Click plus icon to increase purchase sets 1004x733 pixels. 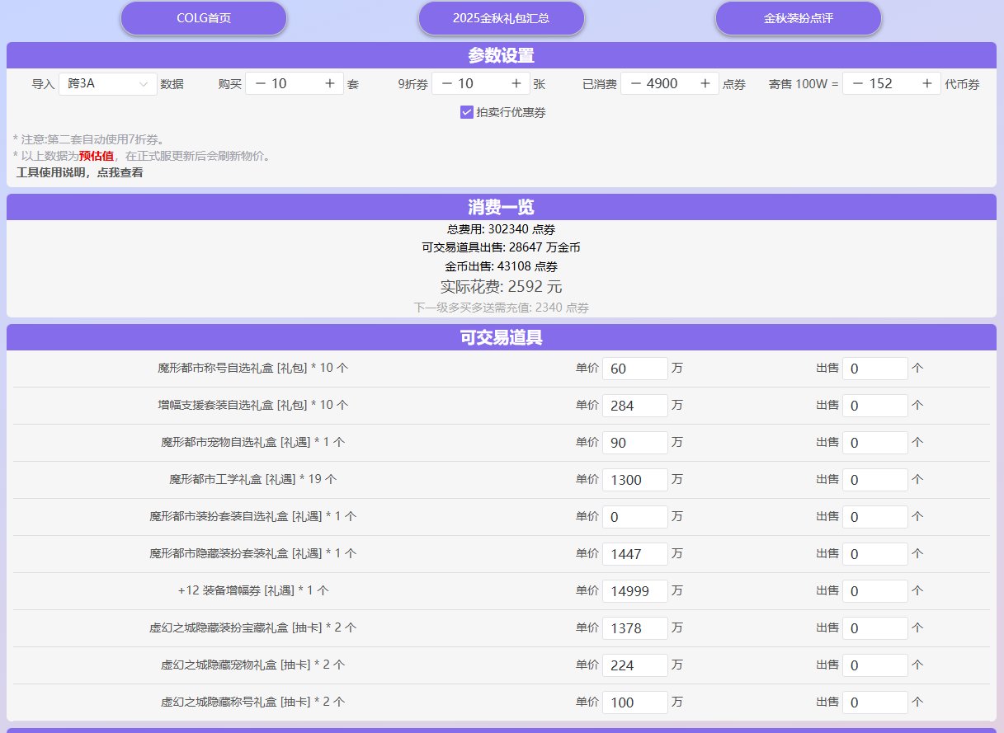[329, 83]
